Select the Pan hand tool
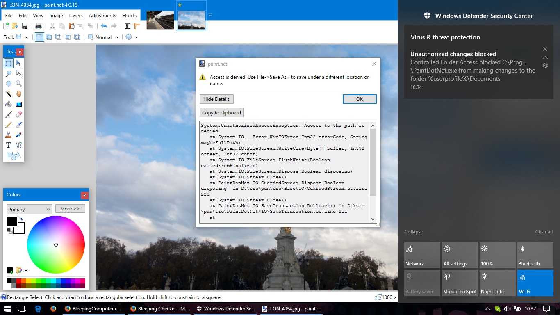Screen dimensions: 560x315 (19, 94)
